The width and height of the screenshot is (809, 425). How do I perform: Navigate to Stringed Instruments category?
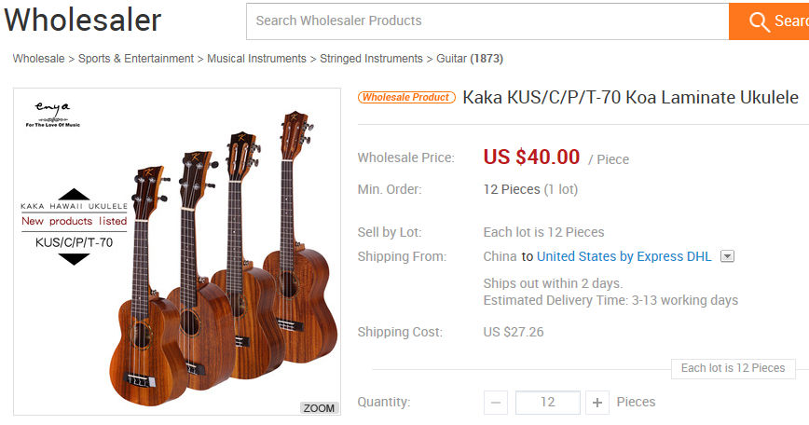(x=371, y=59)
